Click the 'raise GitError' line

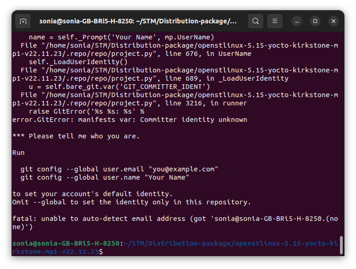pos(87,111)
